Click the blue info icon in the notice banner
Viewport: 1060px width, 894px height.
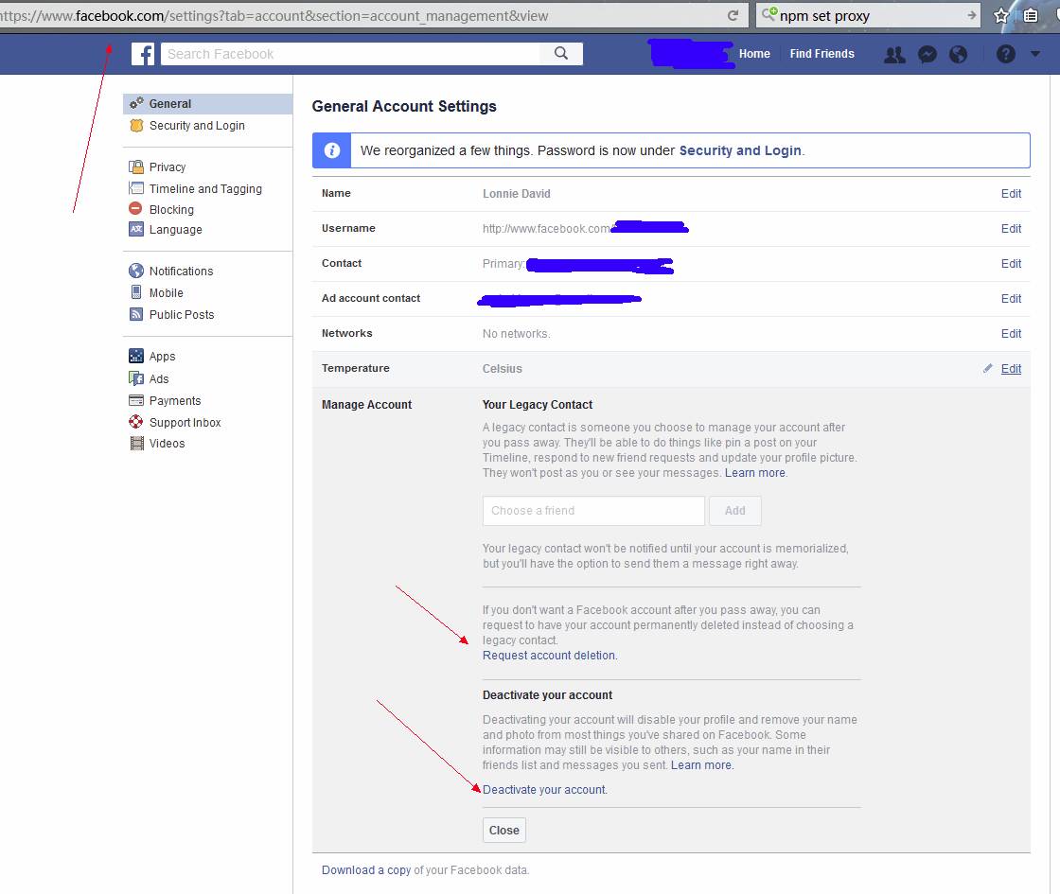331,150
